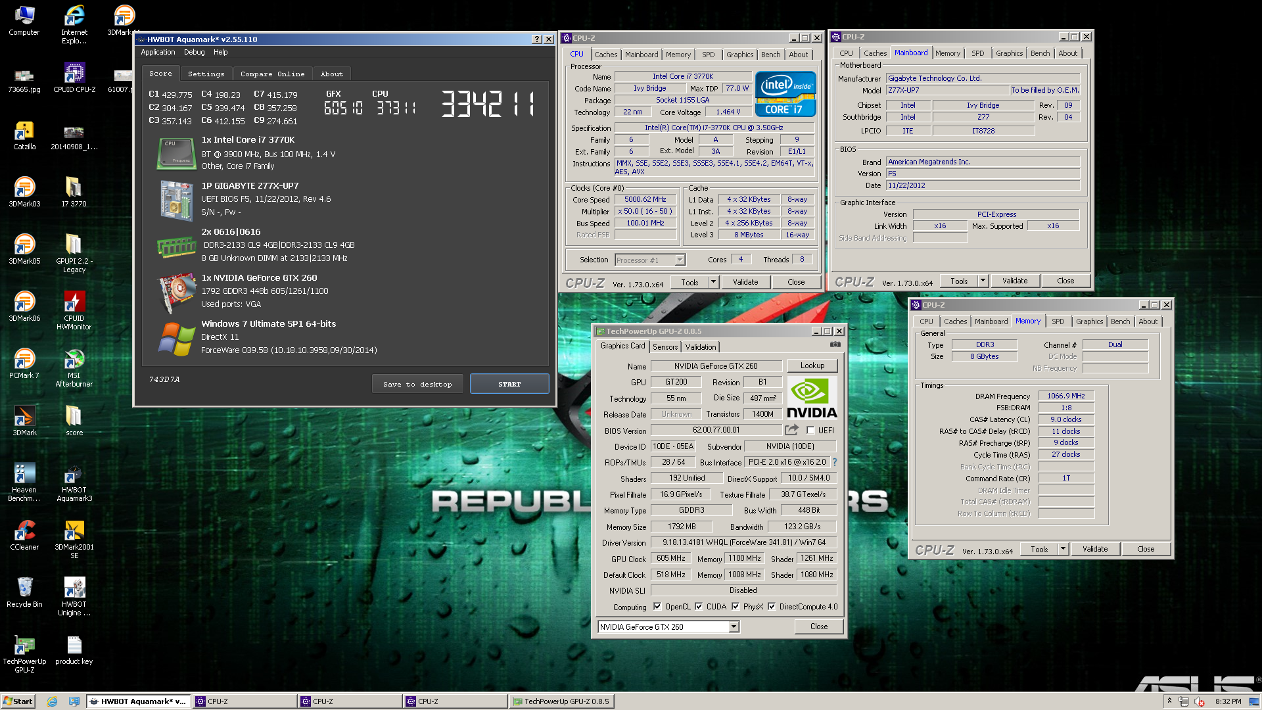Toggle the OpenCL computing checkbox
Screen dimensions: 1262x710
[x=657, y=607]
